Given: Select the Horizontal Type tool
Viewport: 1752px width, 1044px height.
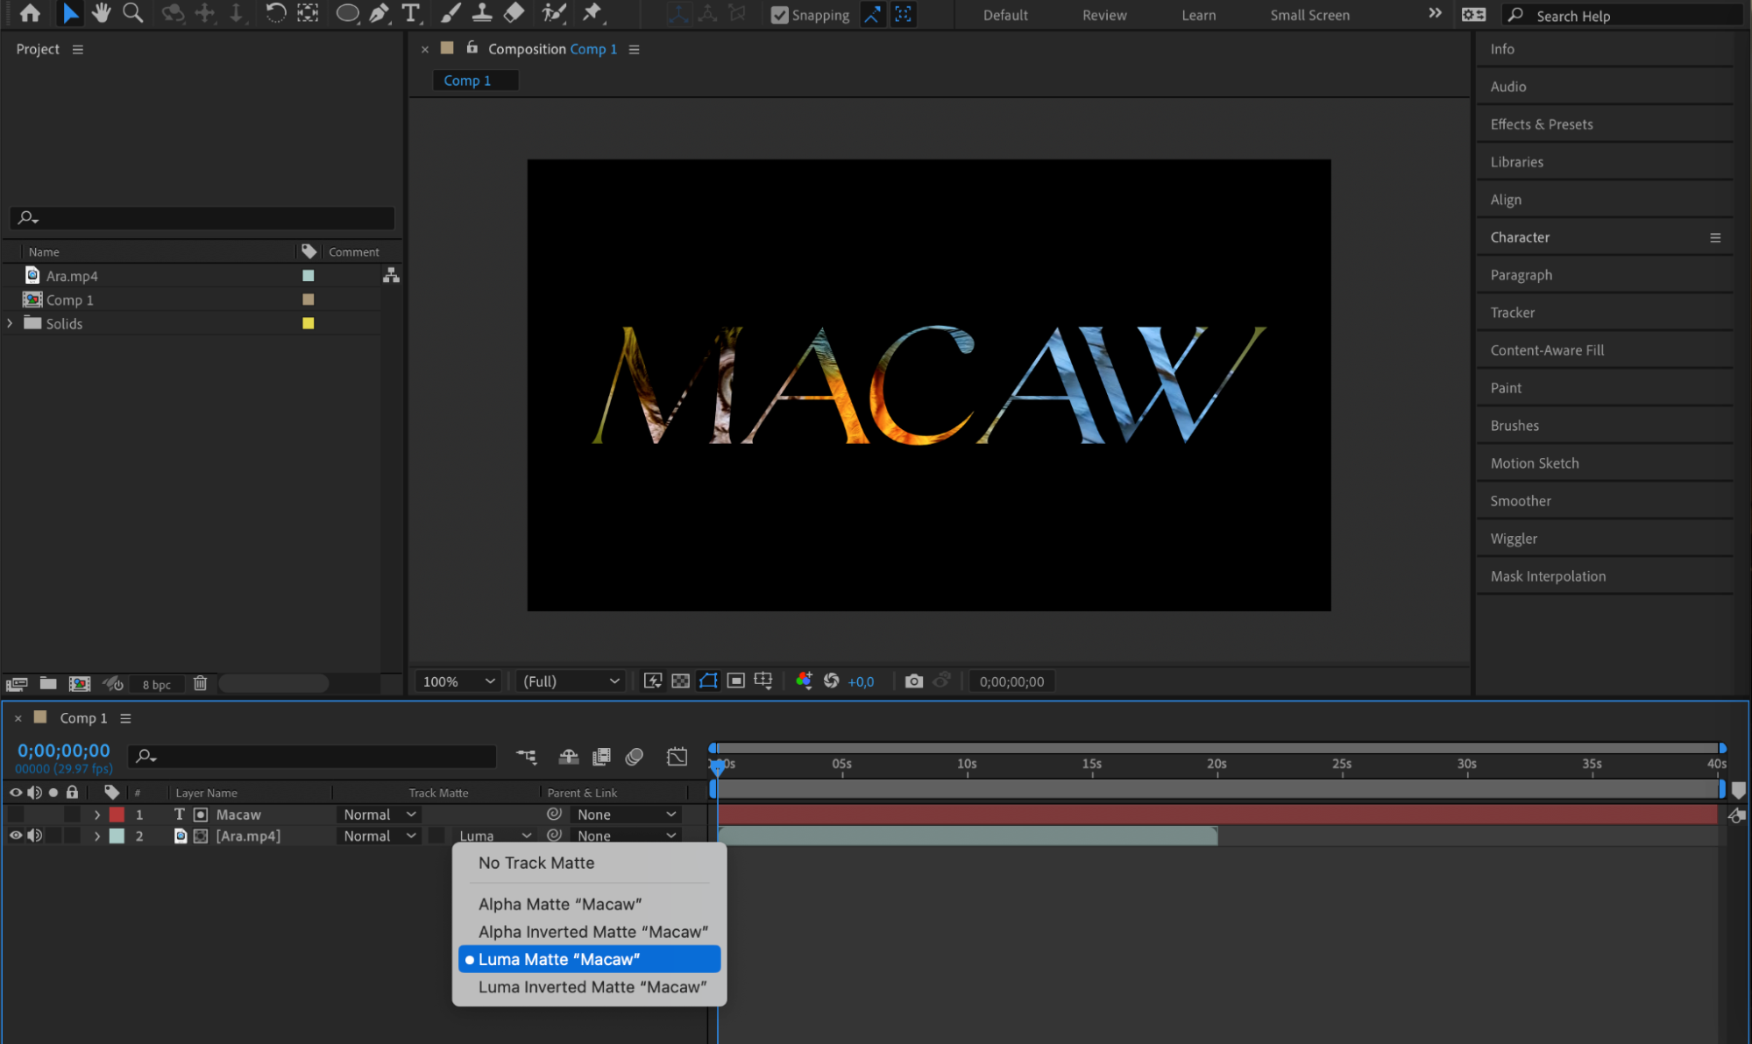Looking at the screenshot, I should click(x=410, y=13).
